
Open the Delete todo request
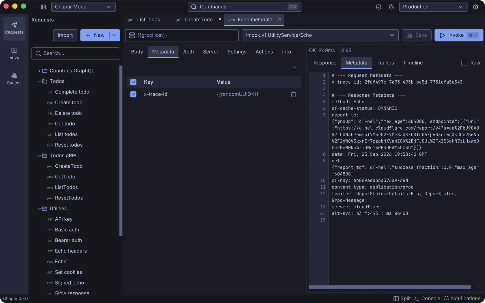[x=68, y=113]
